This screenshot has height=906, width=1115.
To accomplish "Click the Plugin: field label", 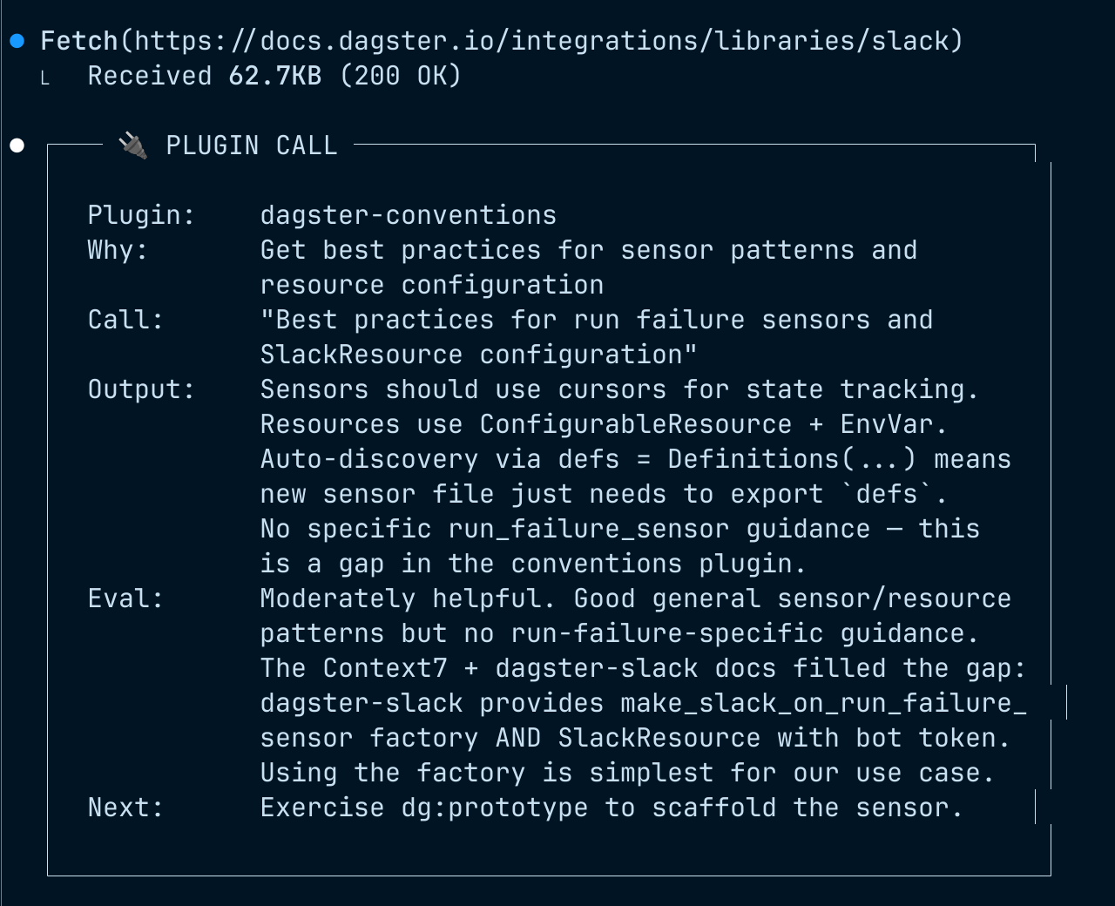I will 141,215.
